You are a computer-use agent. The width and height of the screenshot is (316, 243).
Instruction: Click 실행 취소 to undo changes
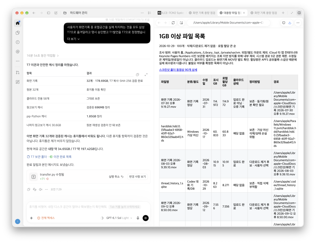click(x=116, y=177)
